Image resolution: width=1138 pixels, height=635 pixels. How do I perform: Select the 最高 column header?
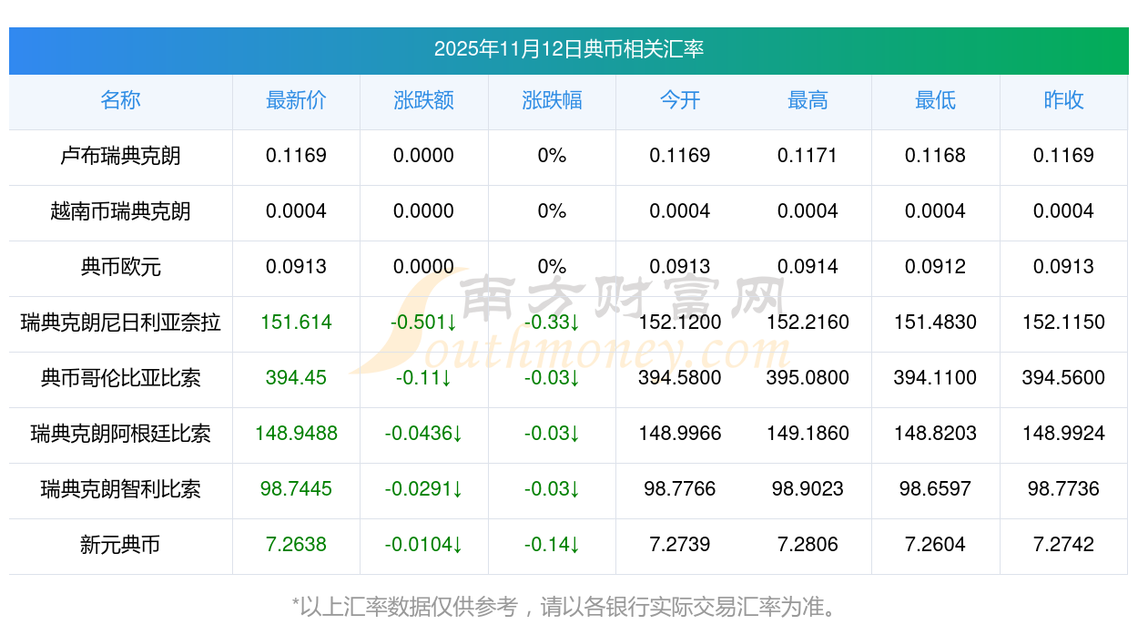[808, 100]
